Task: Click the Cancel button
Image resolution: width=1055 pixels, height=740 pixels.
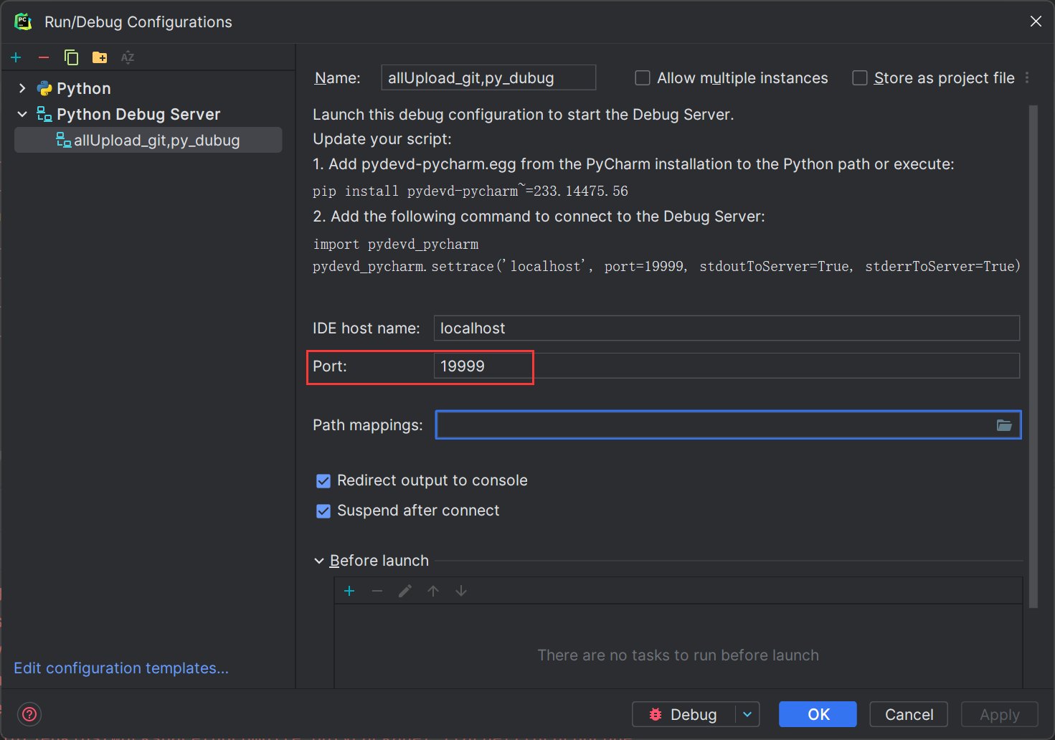Action: coord(909,714)
